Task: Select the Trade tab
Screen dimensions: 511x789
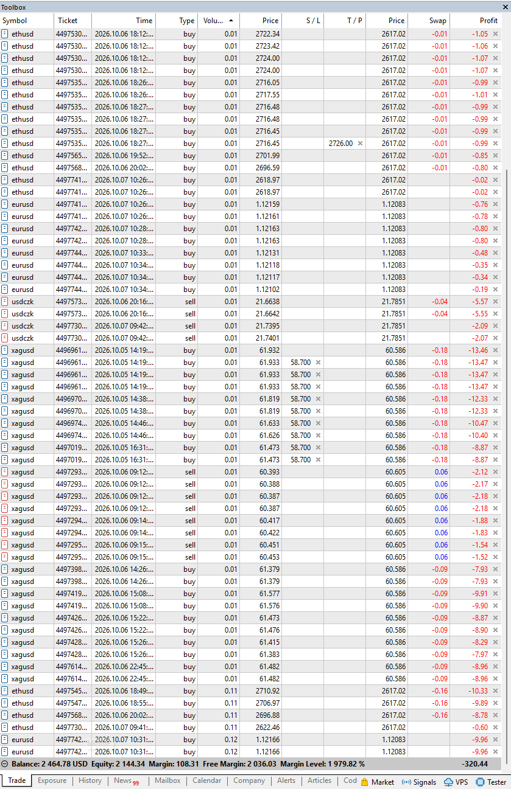Action: [16, 781]
